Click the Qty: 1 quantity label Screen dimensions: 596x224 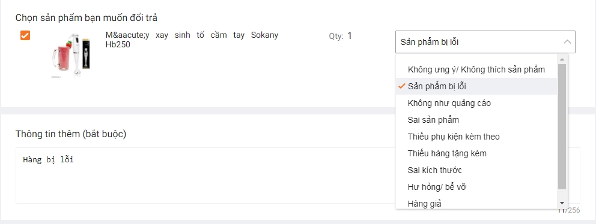pos(341,36)
